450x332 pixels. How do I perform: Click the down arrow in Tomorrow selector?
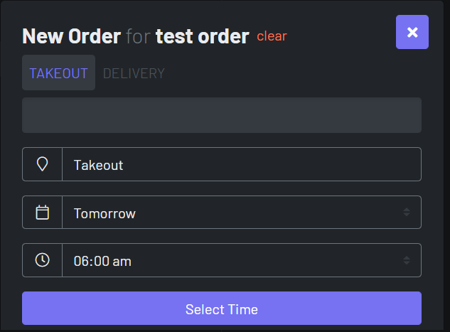click(407, 215)
